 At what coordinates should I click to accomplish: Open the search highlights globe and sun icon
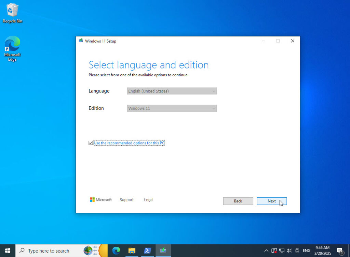coord(95,251)
